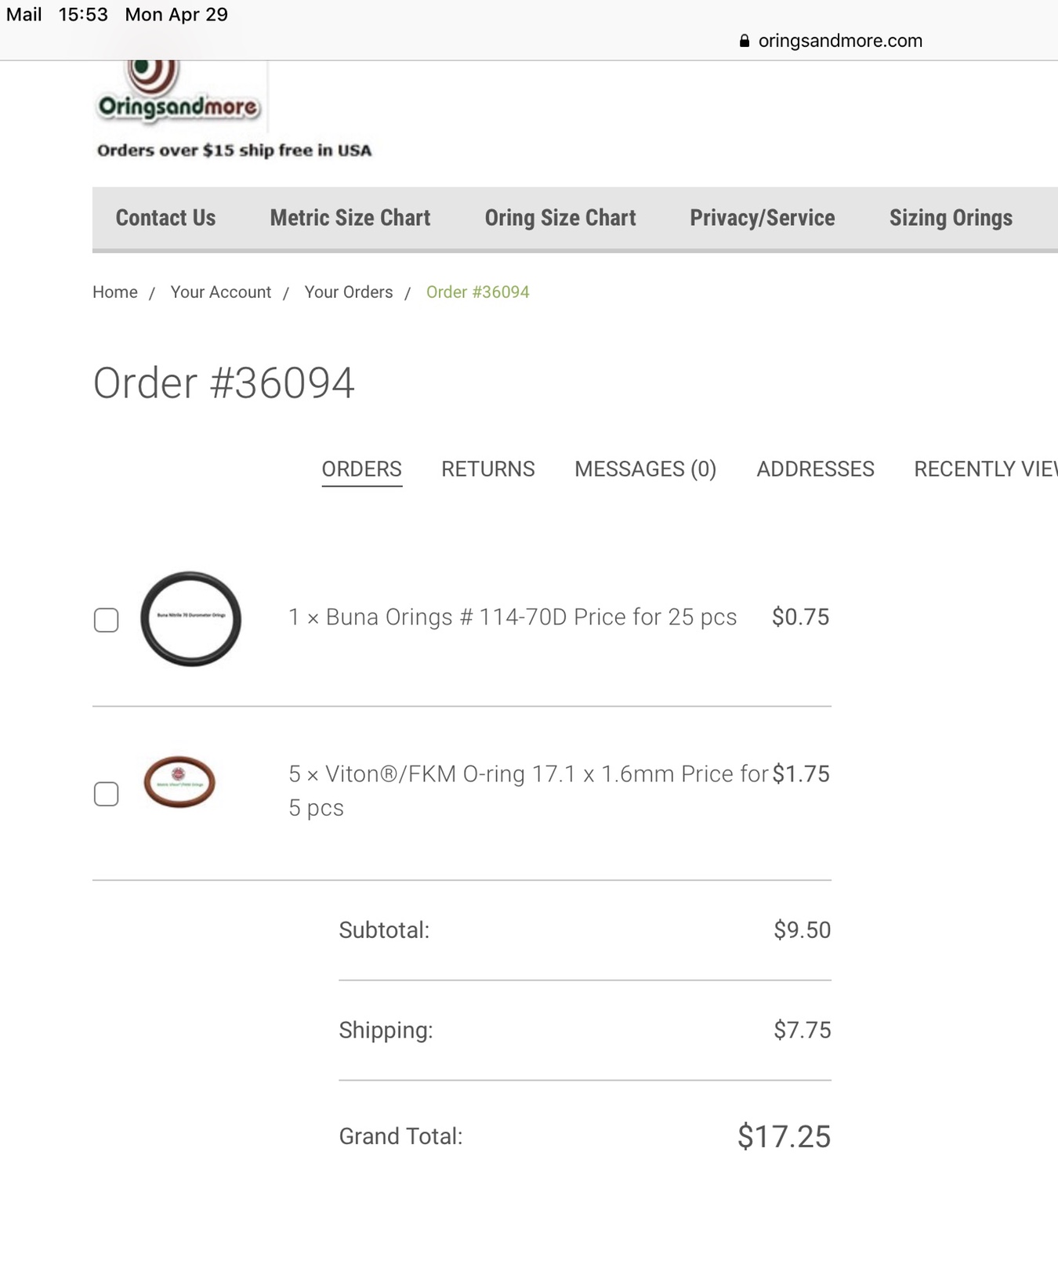Screen dimensions: 1058x1268
Task: Open Your Orders breadcrumb link
Action: [349, 292]
